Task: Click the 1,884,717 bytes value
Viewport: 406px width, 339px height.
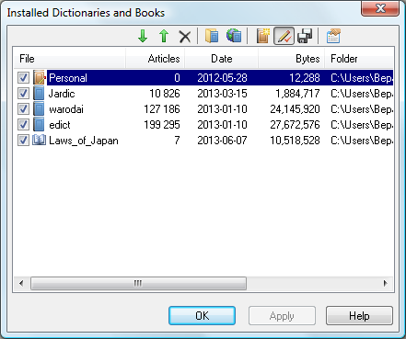Action: click(x=297, y=94)
